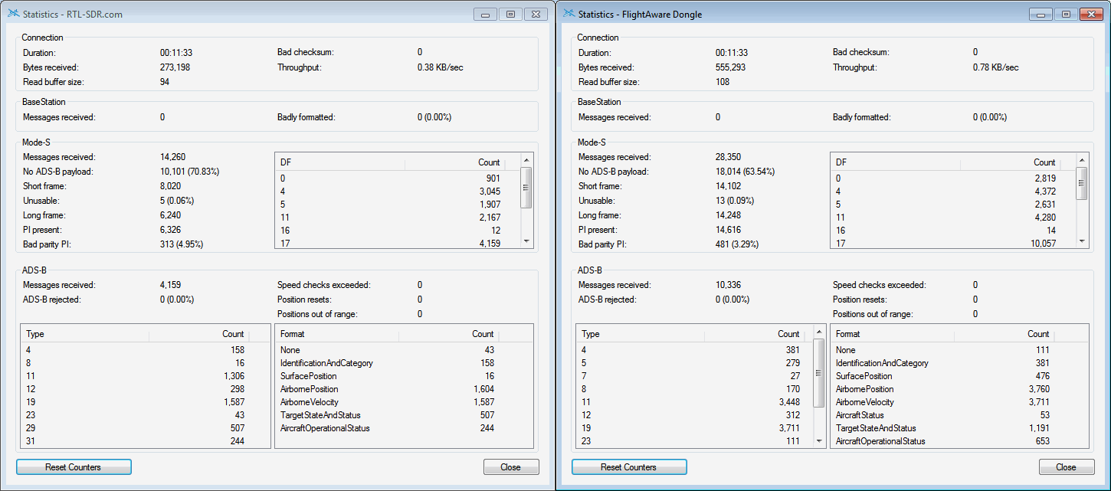This screenshot has width=1111, height=491.
Task: Click the 555,293 Bytes received value
Action: pos(730,67)
